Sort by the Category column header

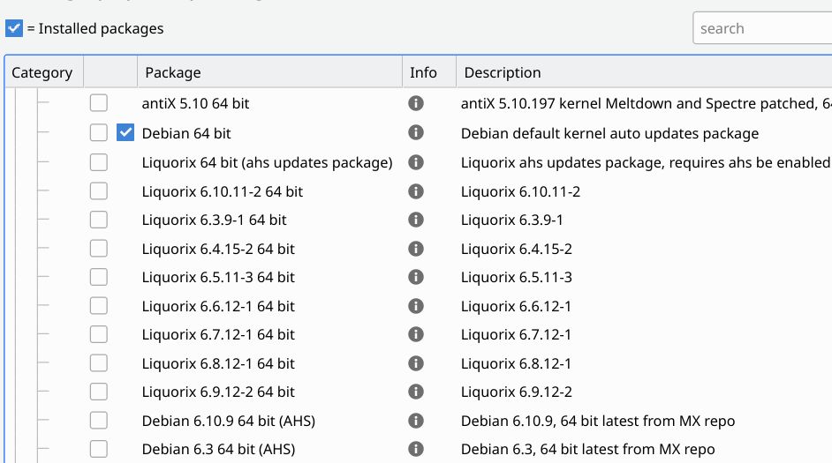coord(42,72)
